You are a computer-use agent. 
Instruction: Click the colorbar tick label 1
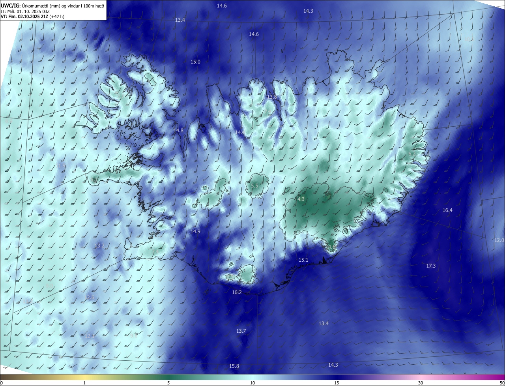84,383
